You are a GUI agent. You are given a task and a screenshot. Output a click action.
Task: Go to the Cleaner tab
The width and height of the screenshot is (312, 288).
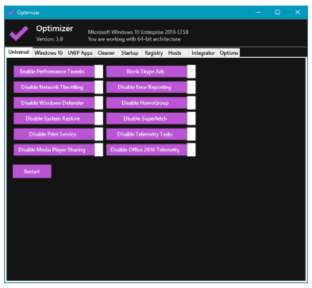(x=106, y=53)
